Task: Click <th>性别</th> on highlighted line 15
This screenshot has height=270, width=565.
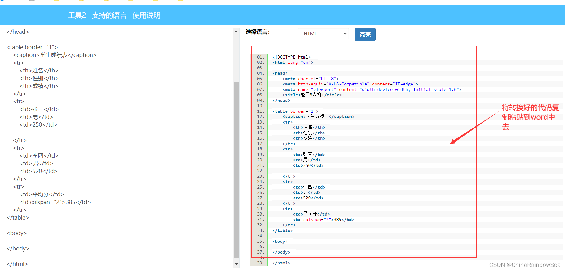Action: (x=309, y=133)
